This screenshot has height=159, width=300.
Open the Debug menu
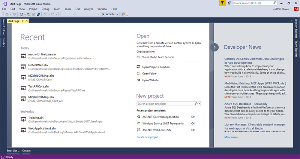pyautogui.click(x=45, y=8)
